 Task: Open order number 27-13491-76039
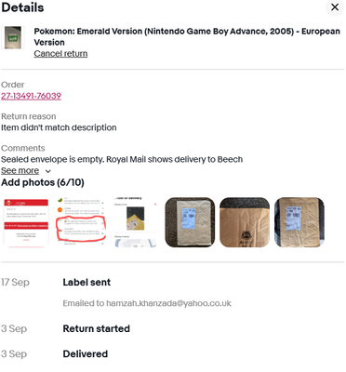[x=31, y=96]
